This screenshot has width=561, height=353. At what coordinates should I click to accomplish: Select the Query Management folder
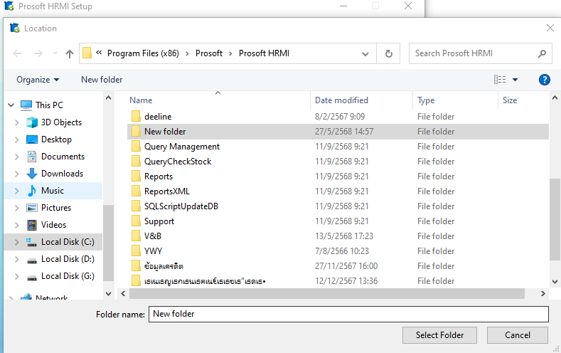point(181,147)
